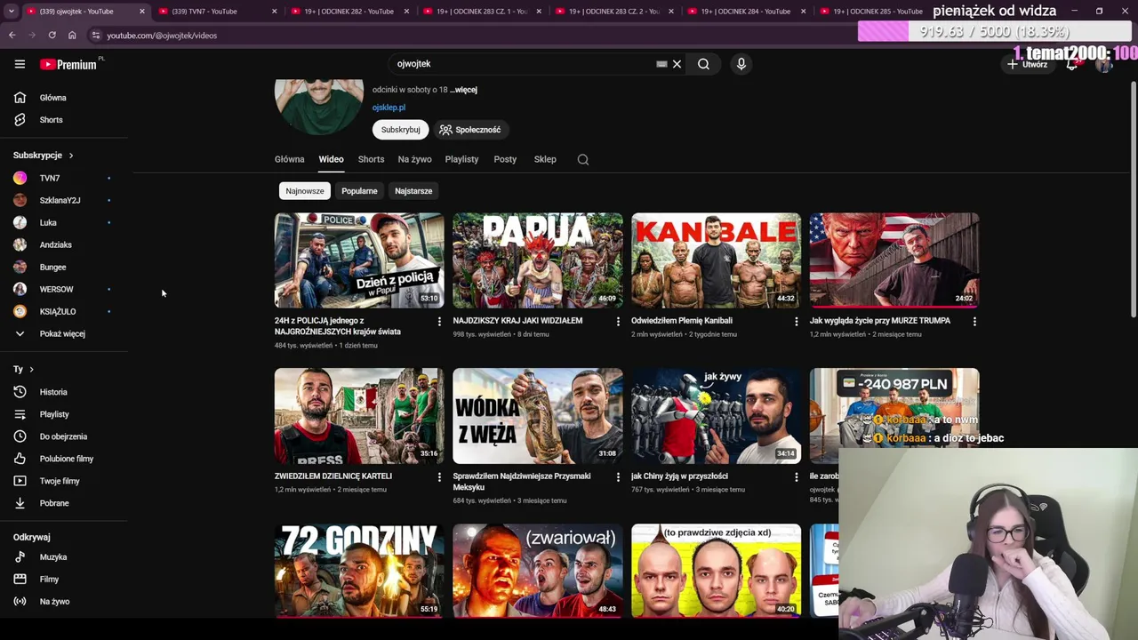Switch to the Na żywo channel tab
This screenshot has height=640, width=1138.
(x=414, y=159)
